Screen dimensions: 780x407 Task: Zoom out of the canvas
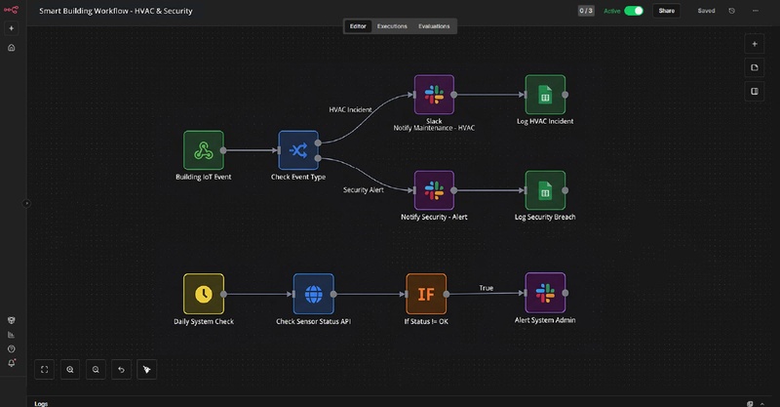pos(96,370)
